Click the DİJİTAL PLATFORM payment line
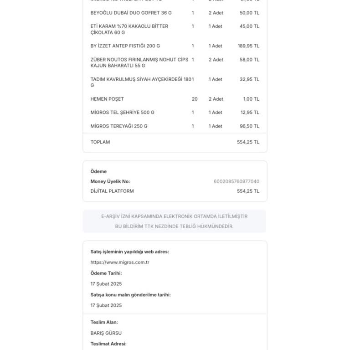Image resolution: width=350 pixels, height=350 pixels. (175, 191)
